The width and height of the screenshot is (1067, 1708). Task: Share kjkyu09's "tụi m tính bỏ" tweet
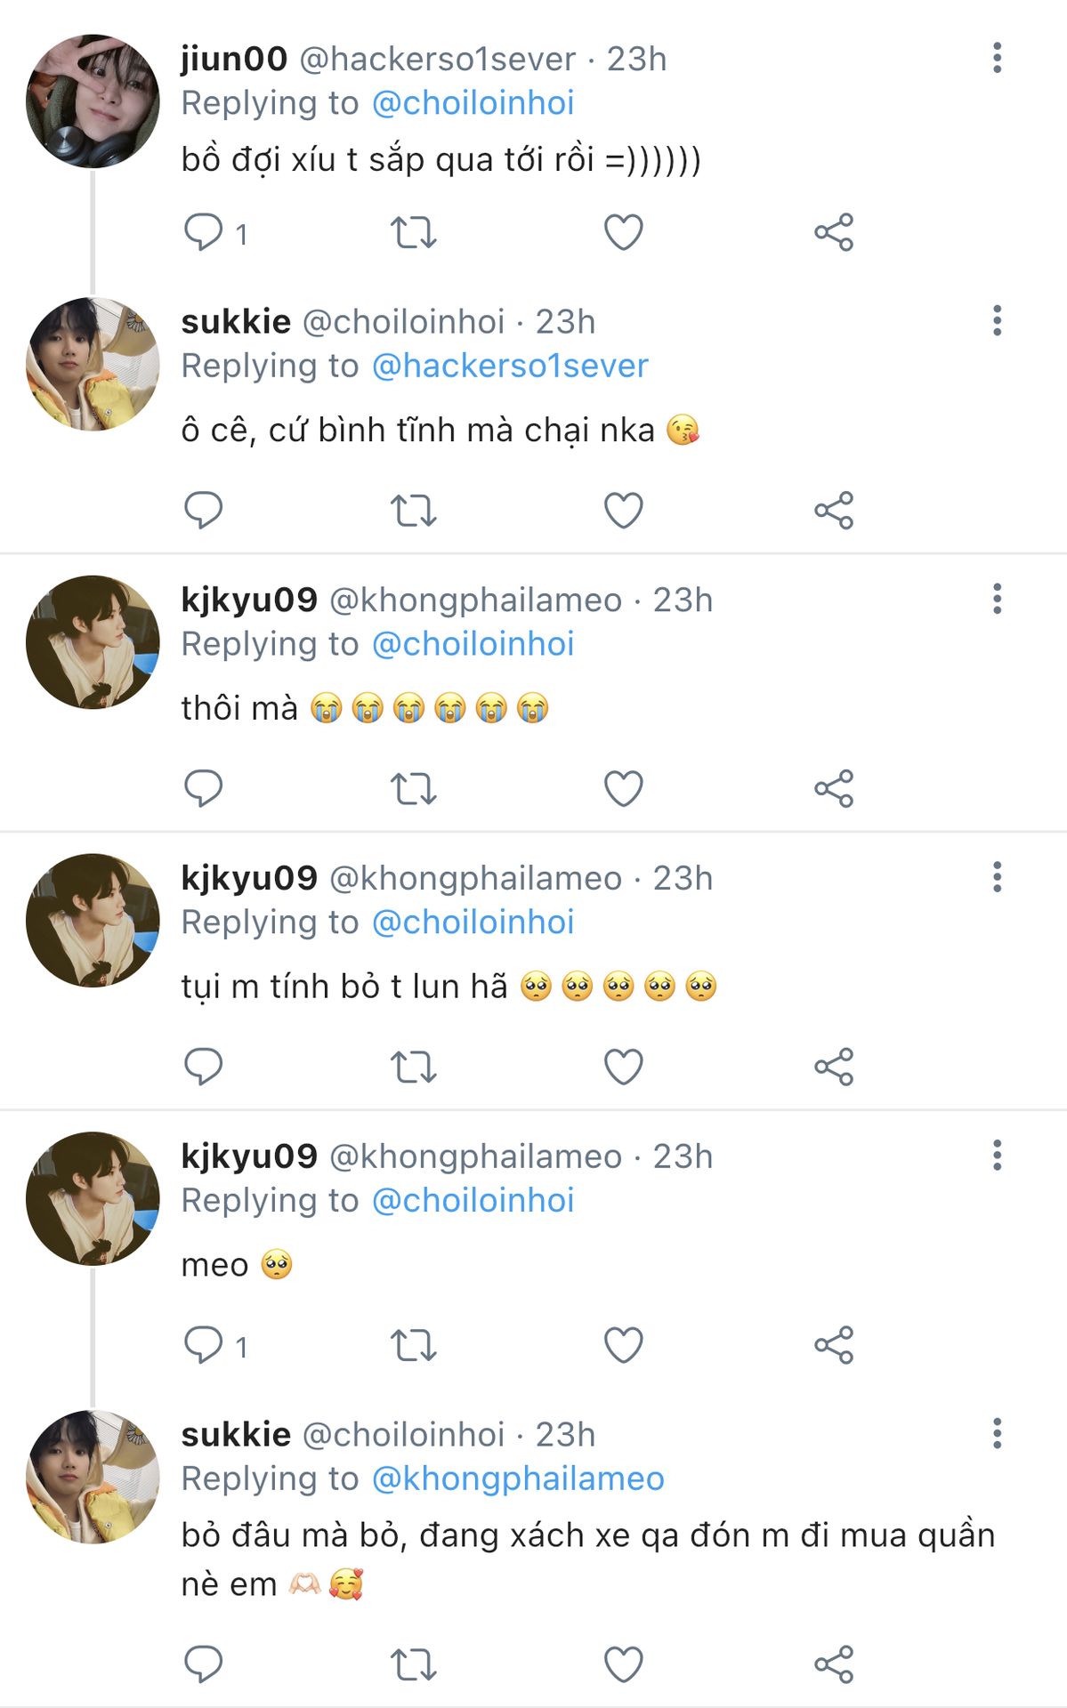click(834, 1067)
